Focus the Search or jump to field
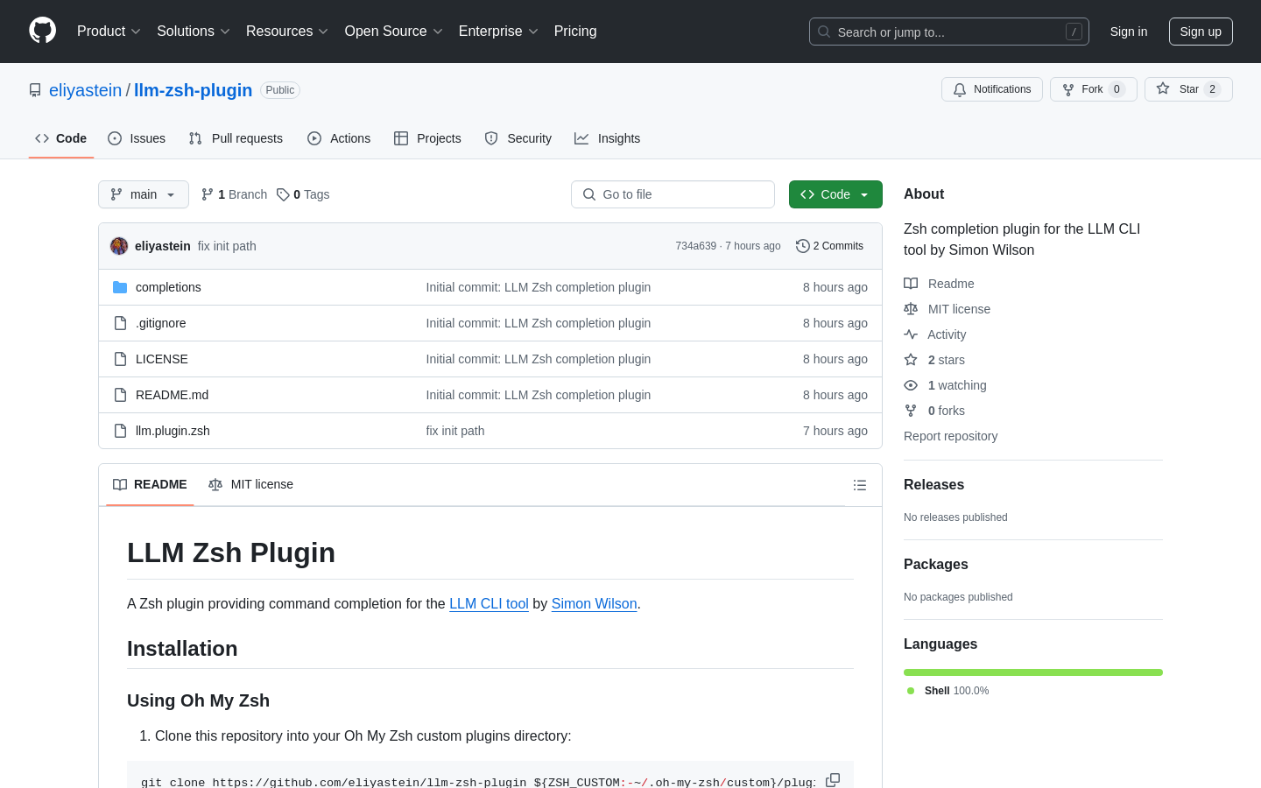Viewport: 1261px width, 788px height. [x=949, y=32]
